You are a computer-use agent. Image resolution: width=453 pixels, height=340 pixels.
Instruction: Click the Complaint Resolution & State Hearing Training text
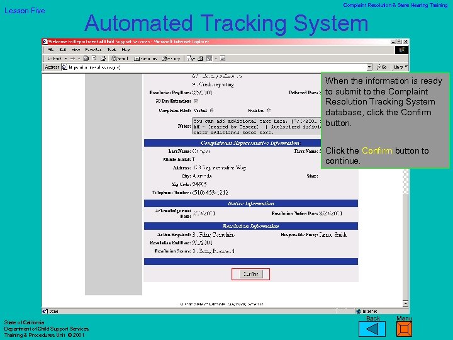click(x=395, y=5)
